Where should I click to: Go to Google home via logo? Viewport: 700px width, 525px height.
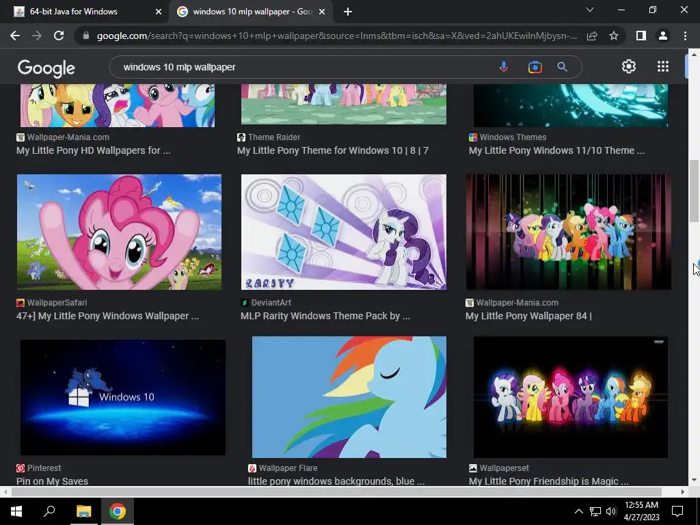click(x=46, y=68)
